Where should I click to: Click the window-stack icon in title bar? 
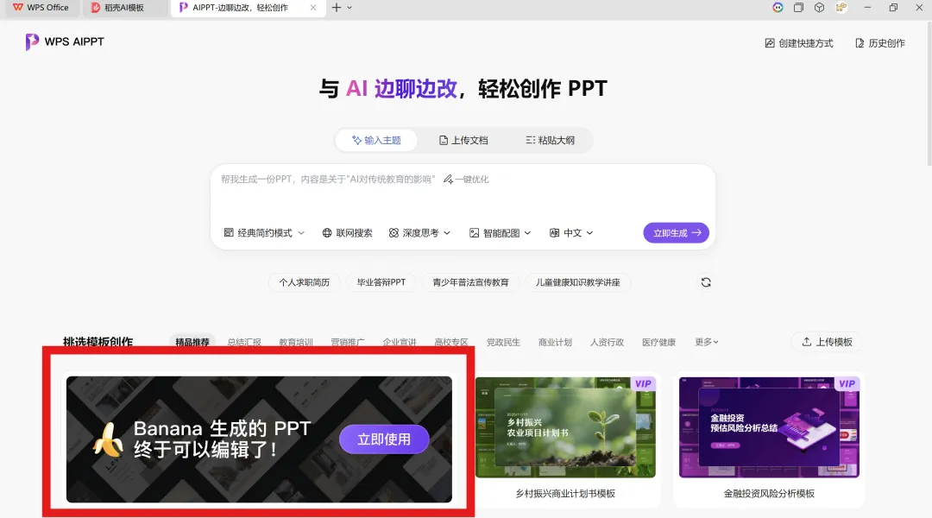pos(798,8)
